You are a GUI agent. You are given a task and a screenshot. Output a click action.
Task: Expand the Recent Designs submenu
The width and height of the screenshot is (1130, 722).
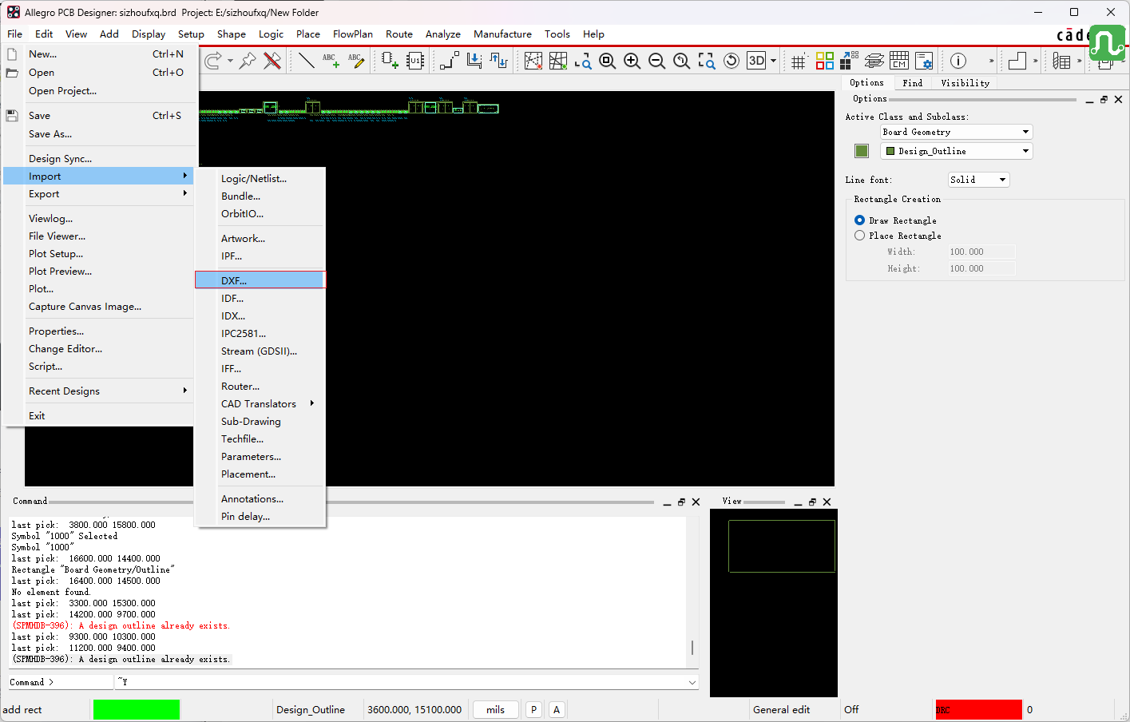point(99,391)
